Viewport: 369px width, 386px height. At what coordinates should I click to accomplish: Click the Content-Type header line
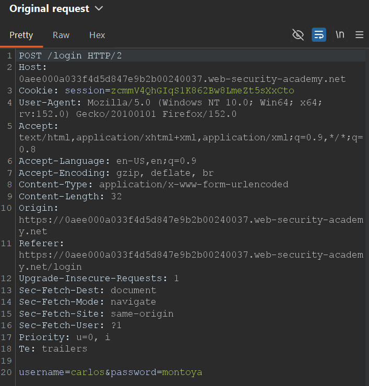pos(153,185)
